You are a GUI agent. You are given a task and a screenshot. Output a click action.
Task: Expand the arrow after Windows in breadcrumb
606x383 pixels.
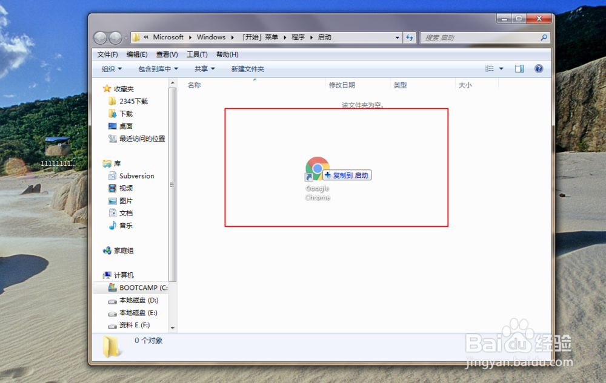pyautogui.click(x=232, y=38)
